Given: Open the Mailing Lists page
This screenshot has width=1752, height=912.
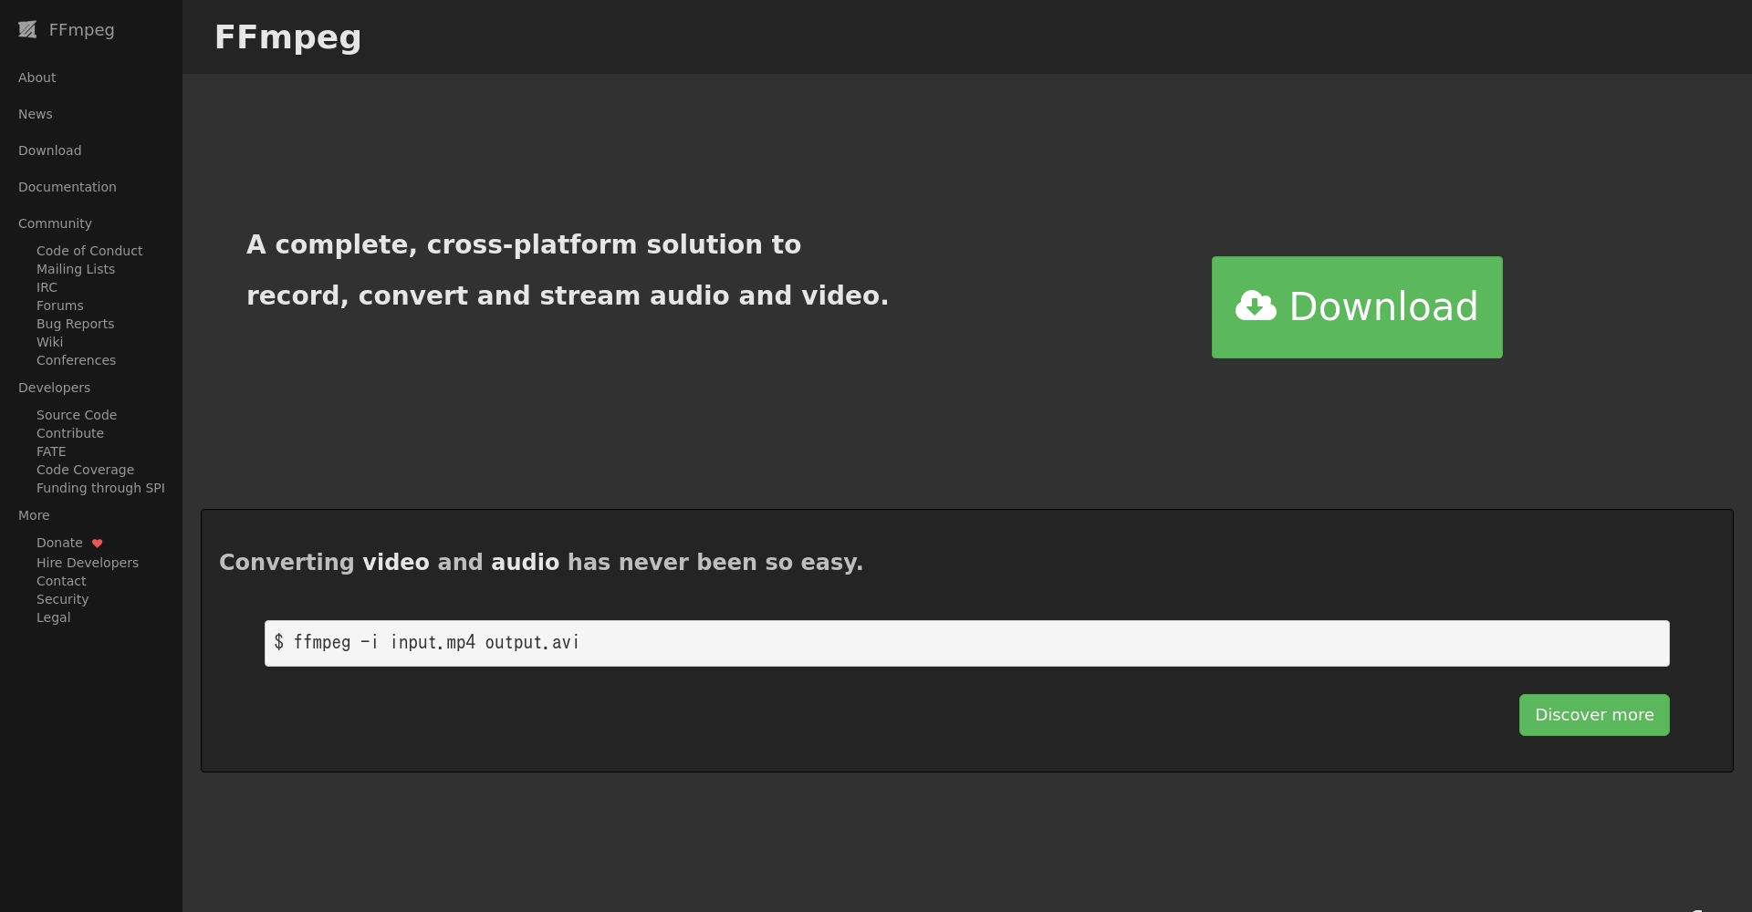Looking at the screenshot, I should pos(76,269).
